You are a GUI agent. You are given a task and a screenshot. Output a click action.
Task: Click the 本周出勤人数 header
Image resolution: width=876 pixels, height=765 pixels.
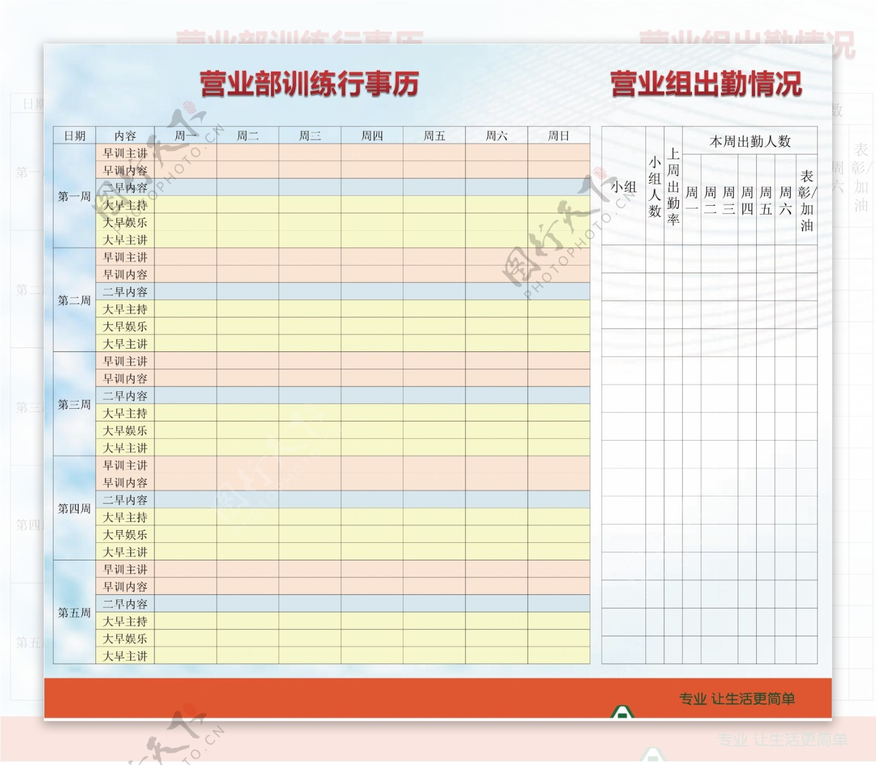click(x=750, y=141)
